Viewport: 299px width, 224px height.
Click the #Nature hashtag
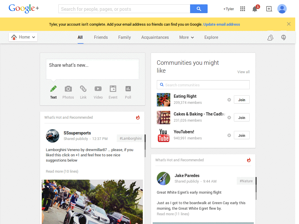(x=246, y=181)
